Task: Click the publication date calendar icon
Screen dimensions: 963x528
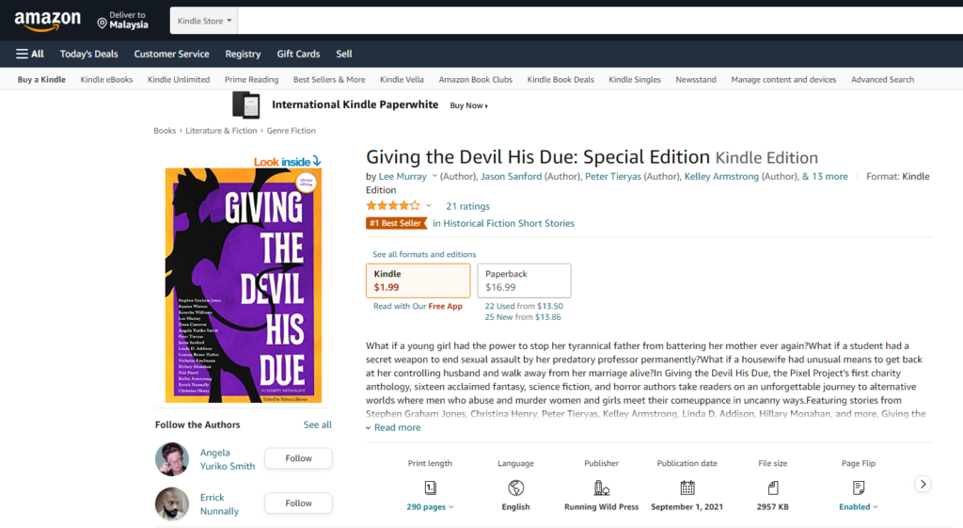Action: point(687,488)
